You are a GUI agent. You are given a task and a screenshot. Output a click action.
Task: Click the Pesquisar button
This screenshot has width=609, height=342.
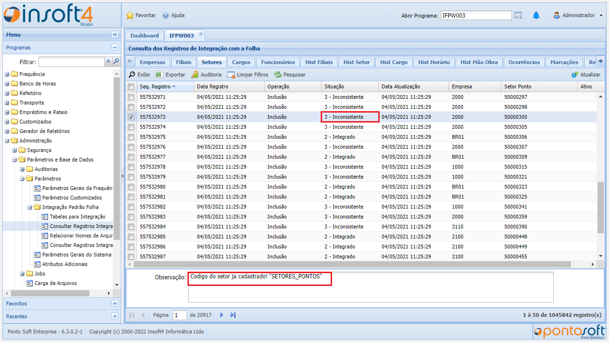[290, 75]
